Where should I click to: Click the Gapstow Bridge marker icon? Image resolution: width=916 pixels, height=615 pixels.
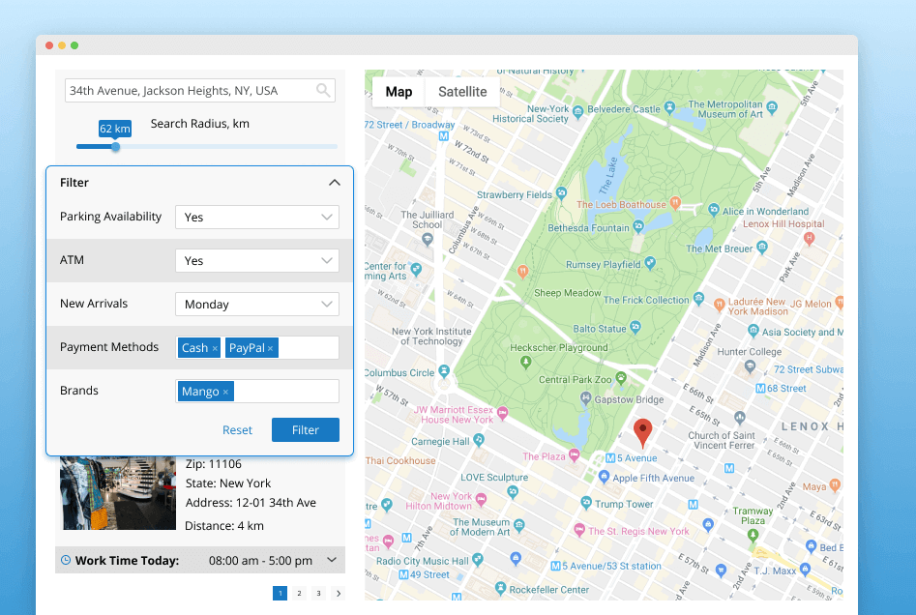(x=586, y=398)
